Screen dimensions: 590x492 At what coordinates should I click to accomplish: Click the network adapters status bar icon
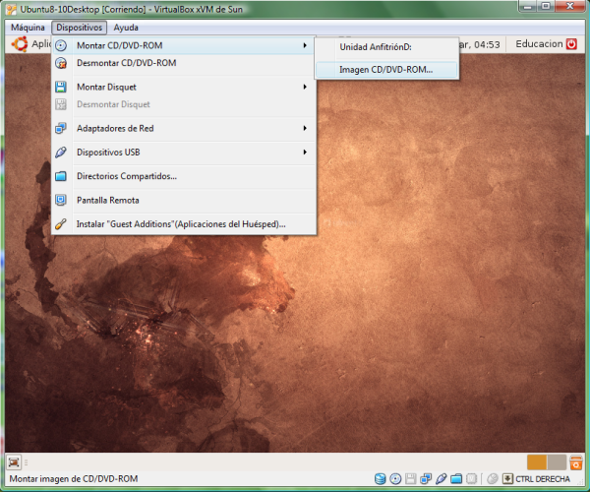(x=426, y=479)
